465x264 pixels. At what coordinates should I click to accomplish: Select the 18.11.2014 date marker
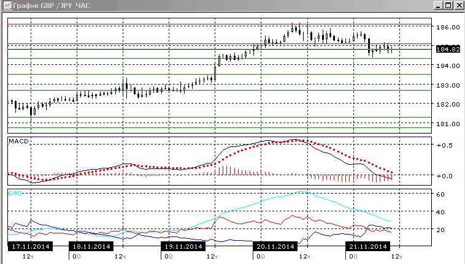(x=91, y=246)
